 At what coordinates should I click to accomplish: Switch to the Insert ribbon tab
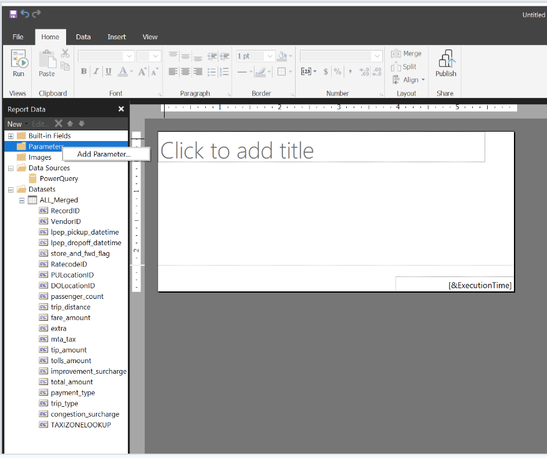point(117,37)
